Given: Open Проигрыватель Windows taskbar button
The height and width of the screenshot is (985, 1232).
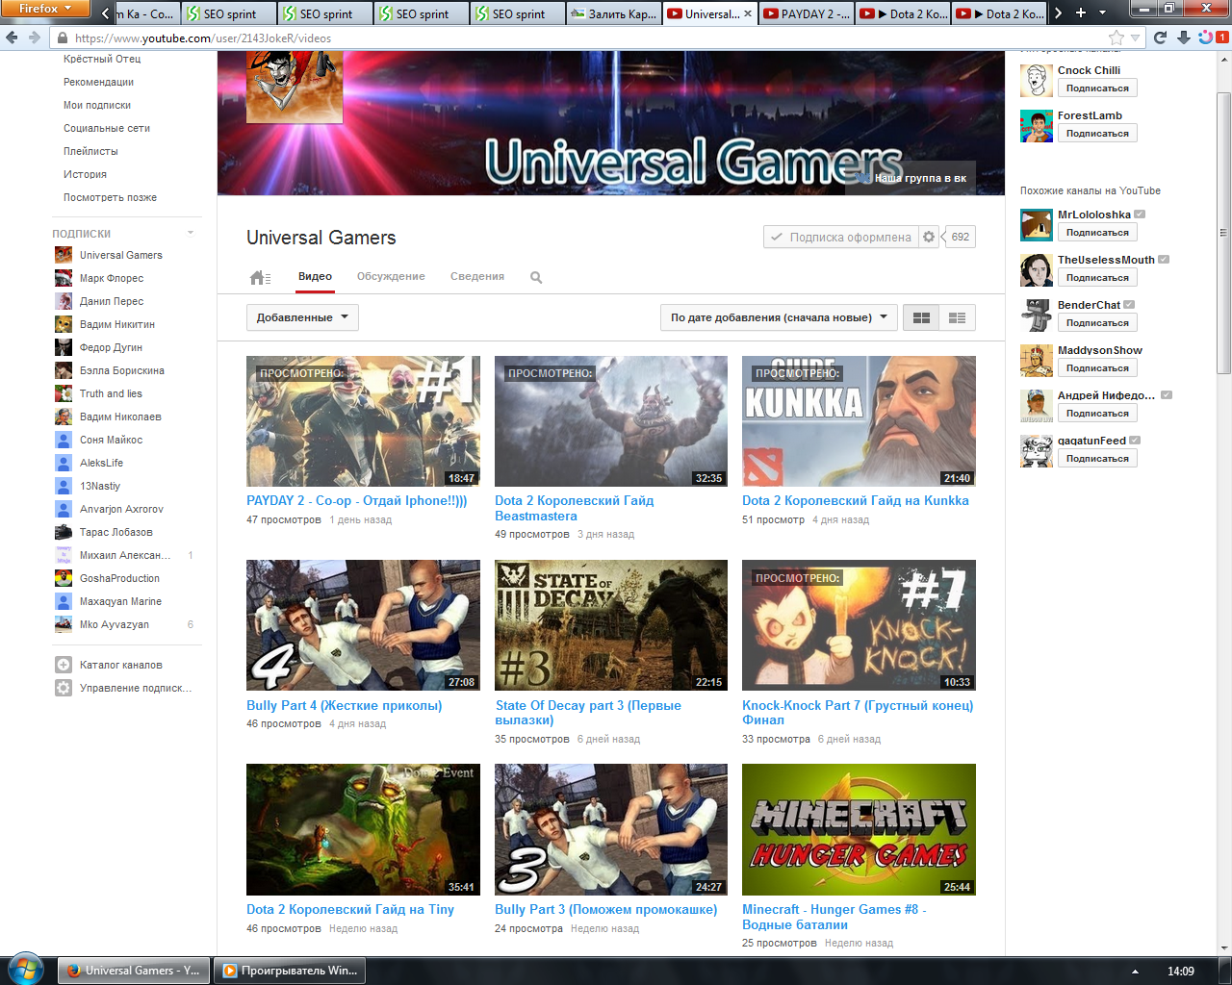Looking at the screenshot, I should pos(291,971).
